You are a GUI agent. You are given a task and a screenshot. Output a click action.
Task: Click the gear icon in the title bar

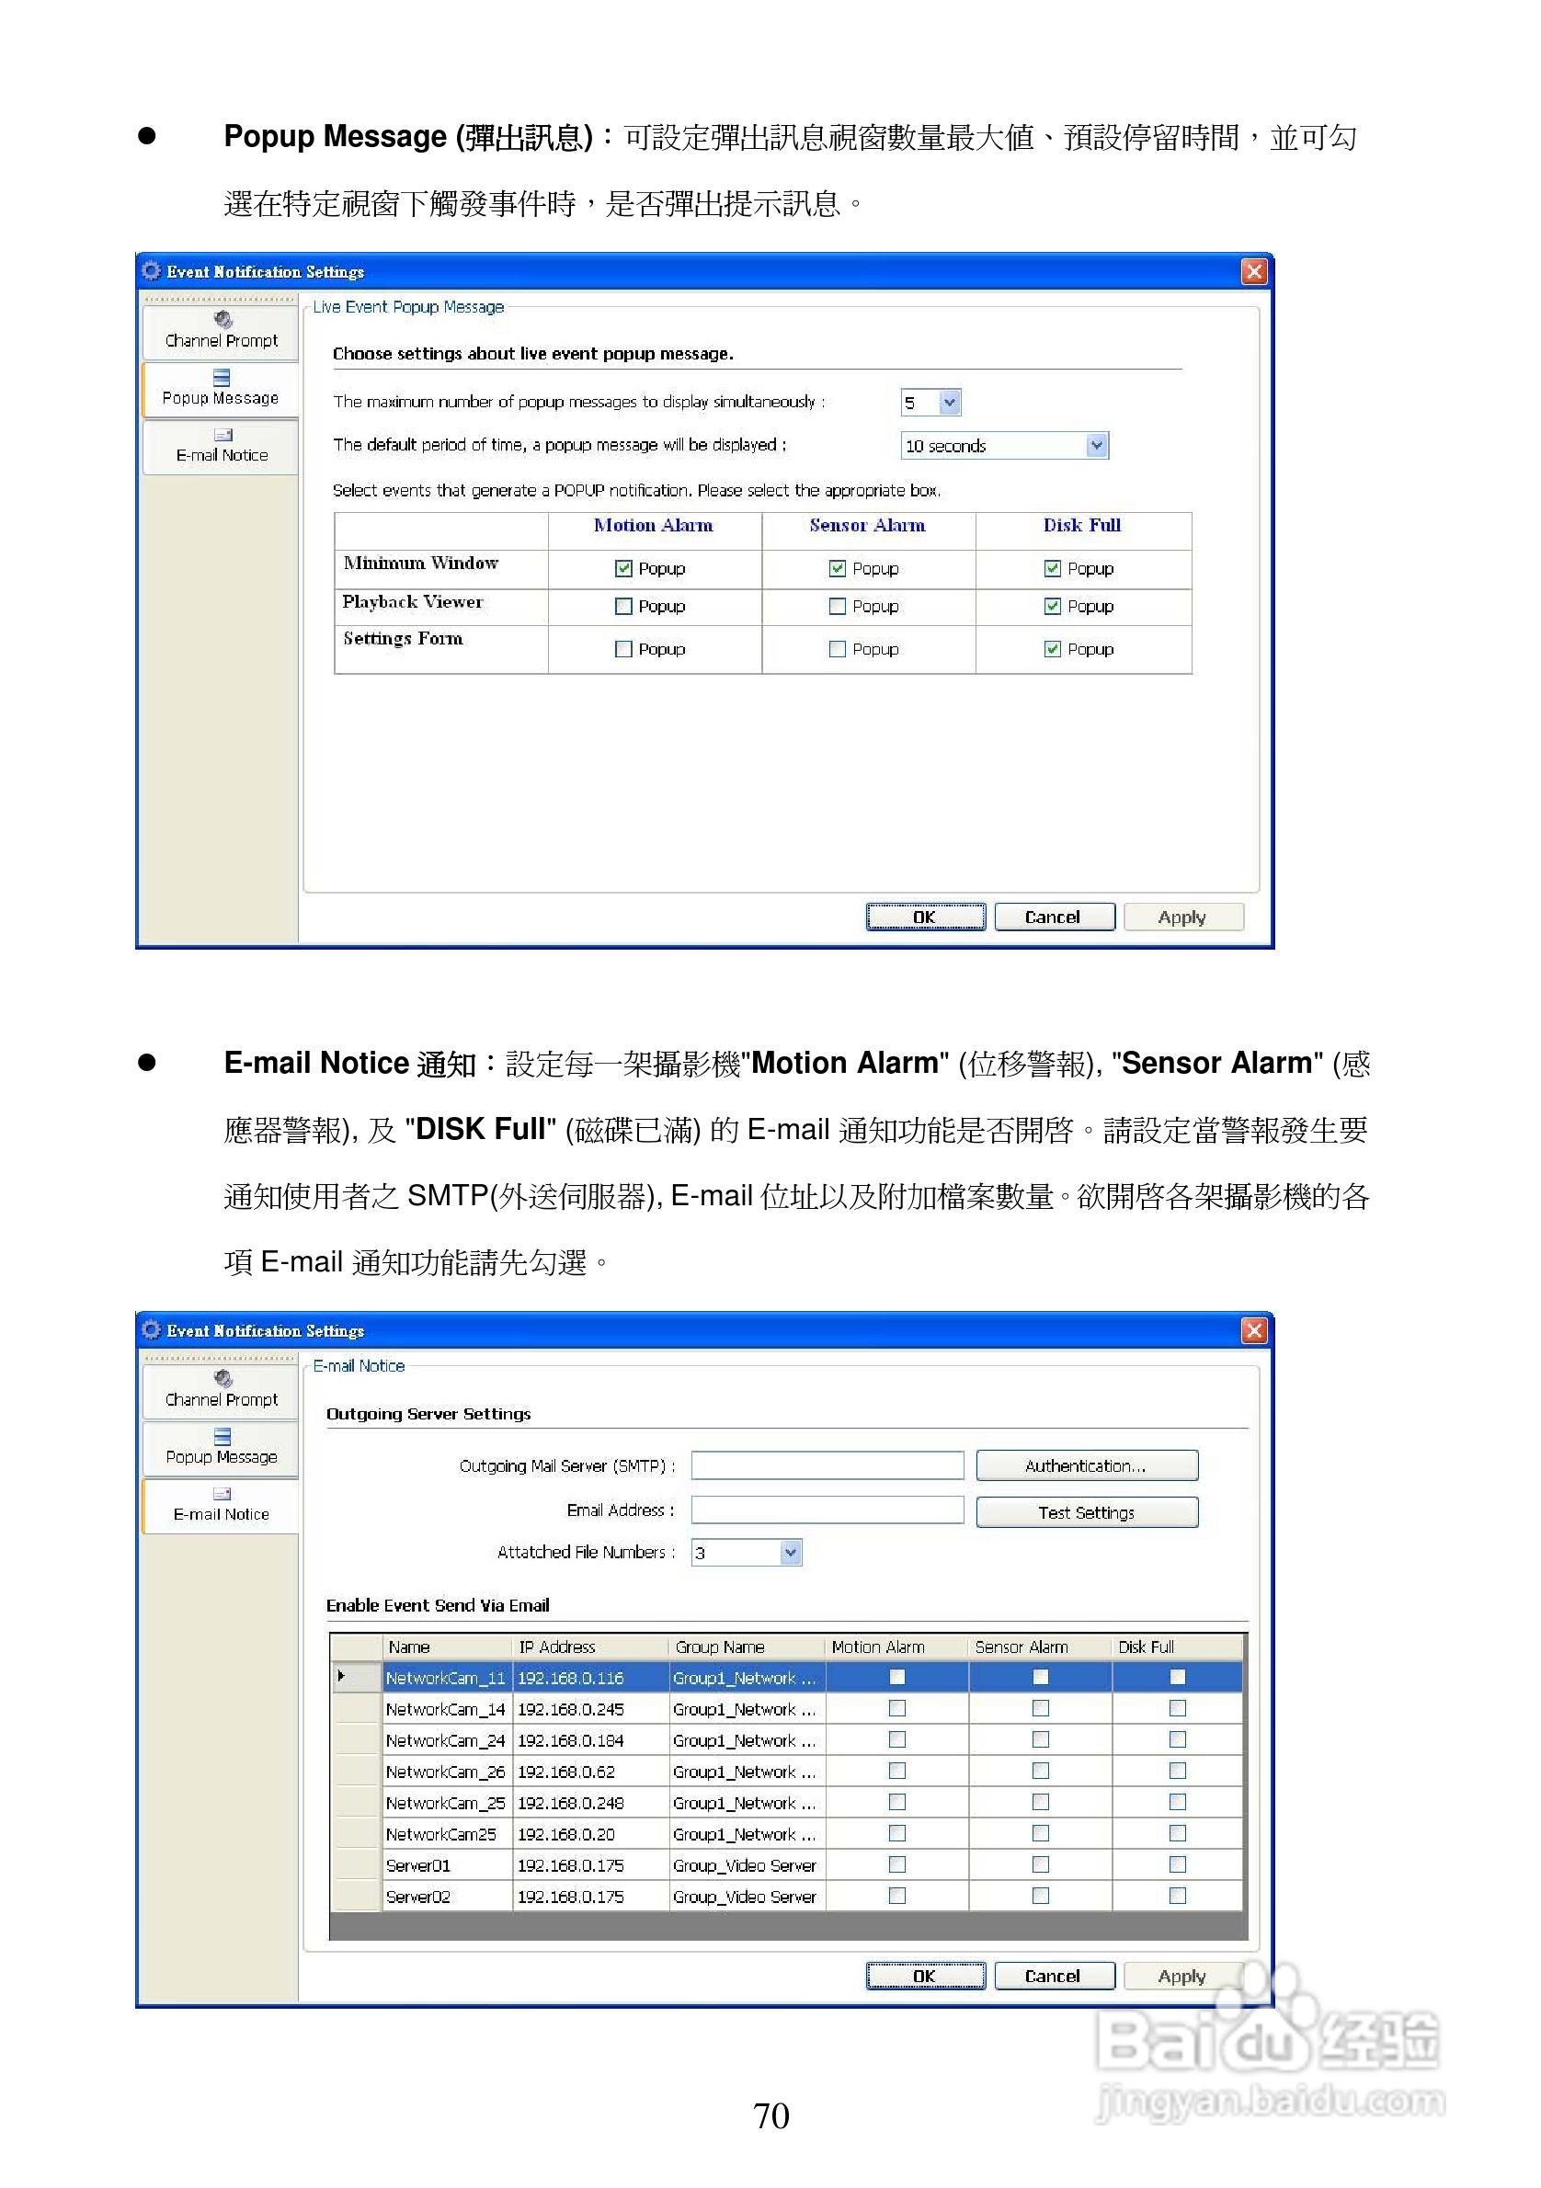[153, 271]
